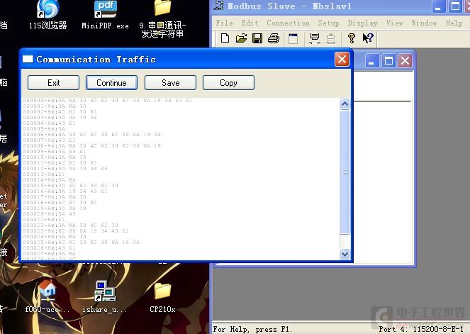The image size is (470, 334).
Task: Open the Setup menu
Action: [328, 23]
